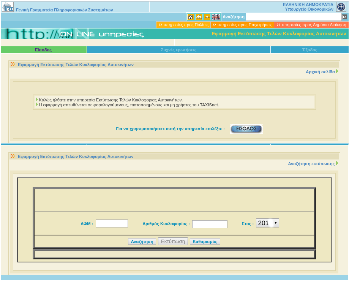Open the Έτος year dropdown
This screenshot has height=281, width=349.
[267, 223]
